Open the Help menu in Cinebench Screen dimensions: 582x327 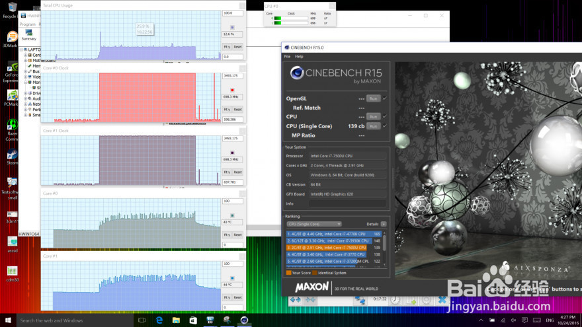[299, 56]
